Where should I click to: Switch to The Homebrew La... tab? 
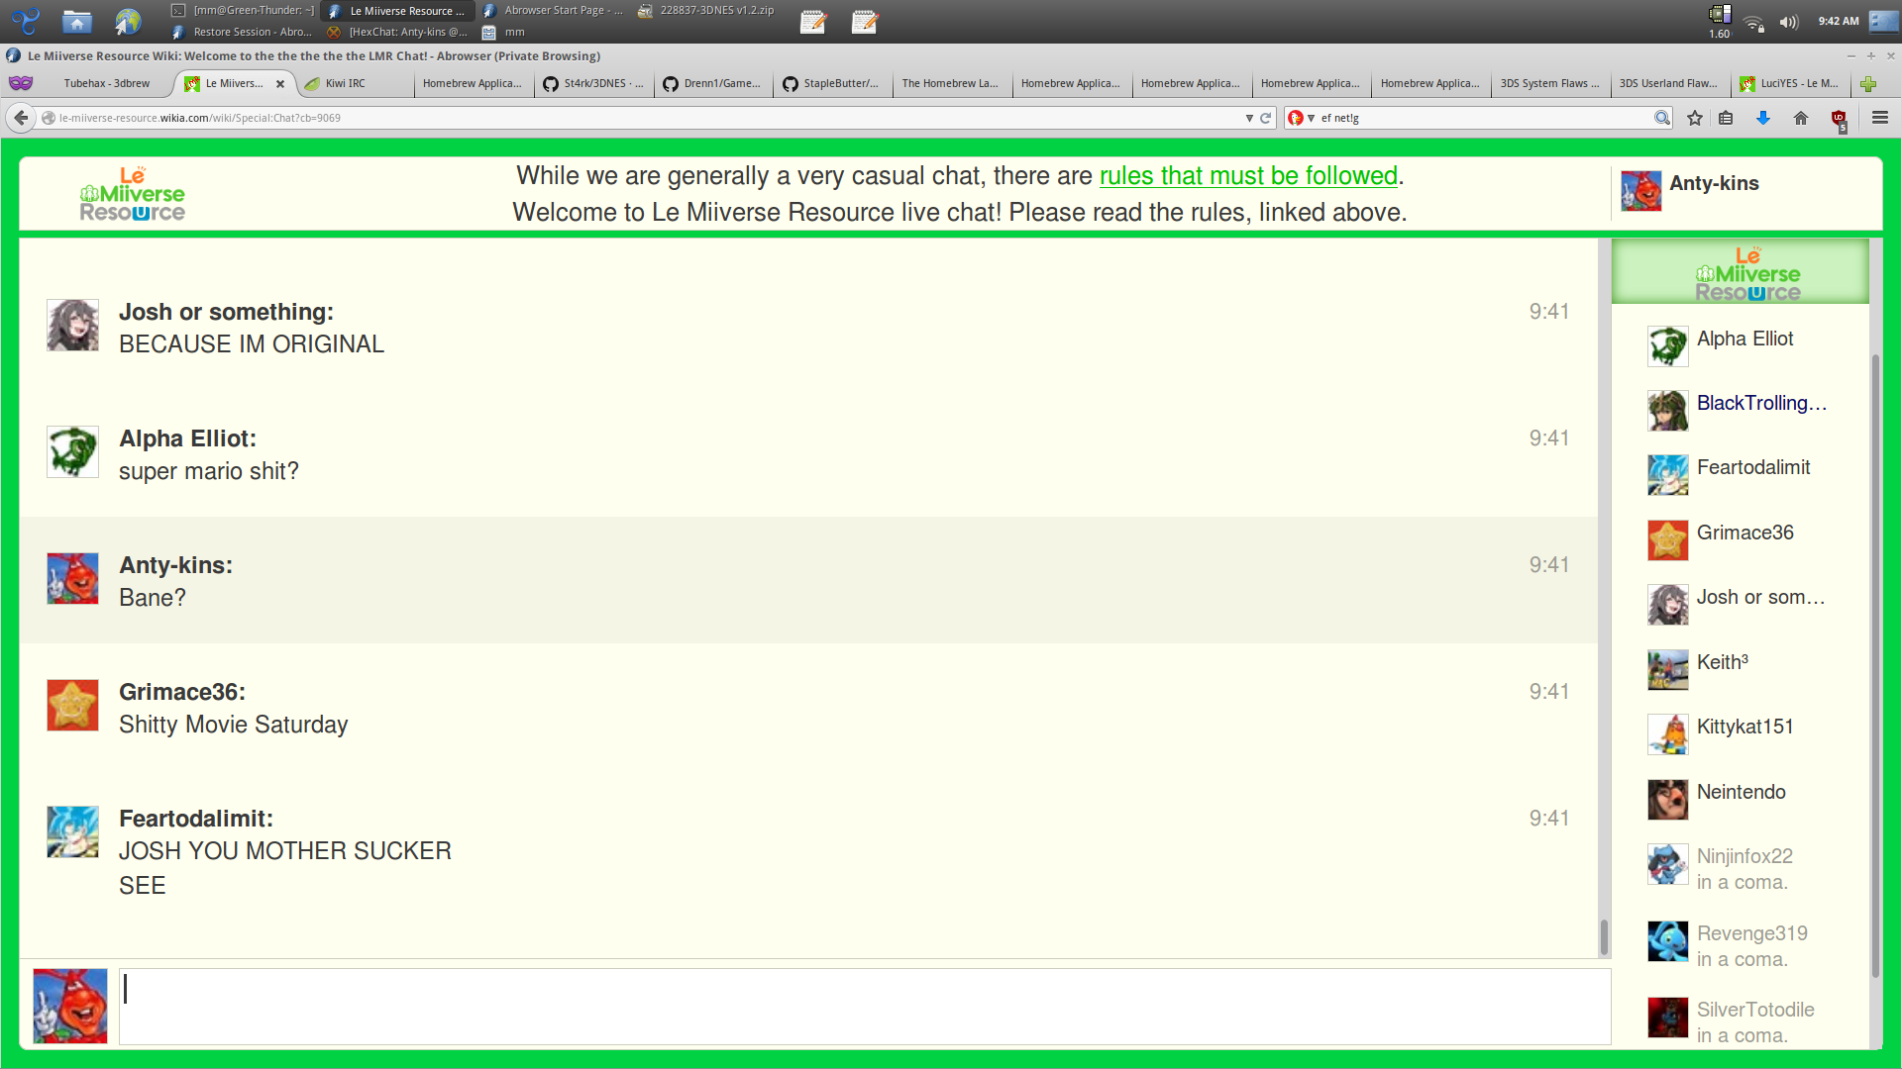(x=953, y=84)
